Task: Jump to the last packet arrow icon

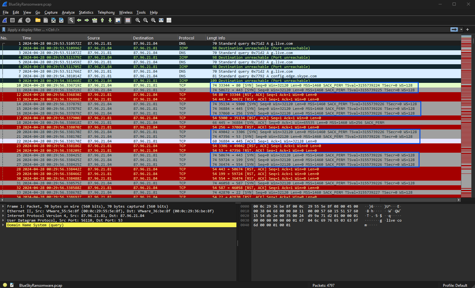Action: click(x=110, y=20)
